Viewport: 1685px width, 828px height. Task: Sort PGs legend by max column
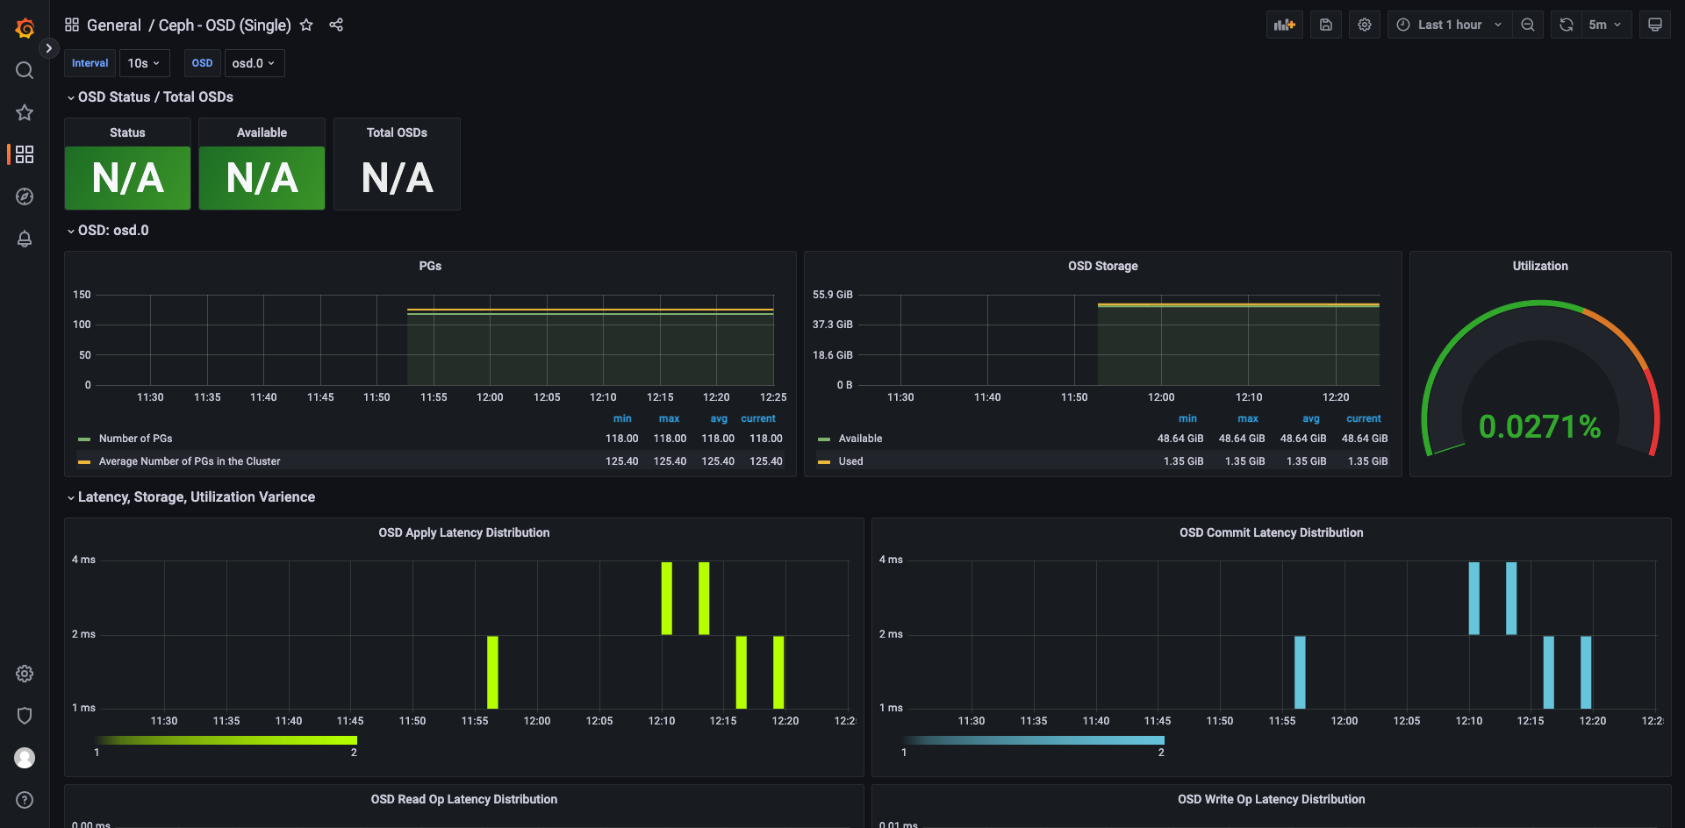[x=669, y=418]
